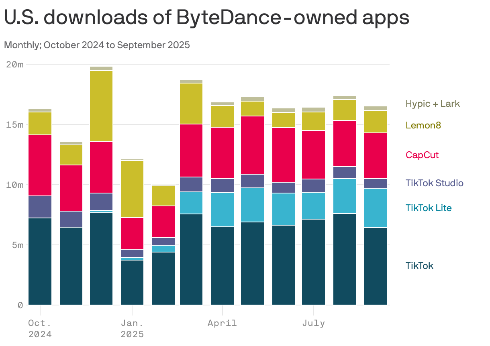
Task: Select the light blue TikTok Lite segment in April's bar
Action: point(223,209)
